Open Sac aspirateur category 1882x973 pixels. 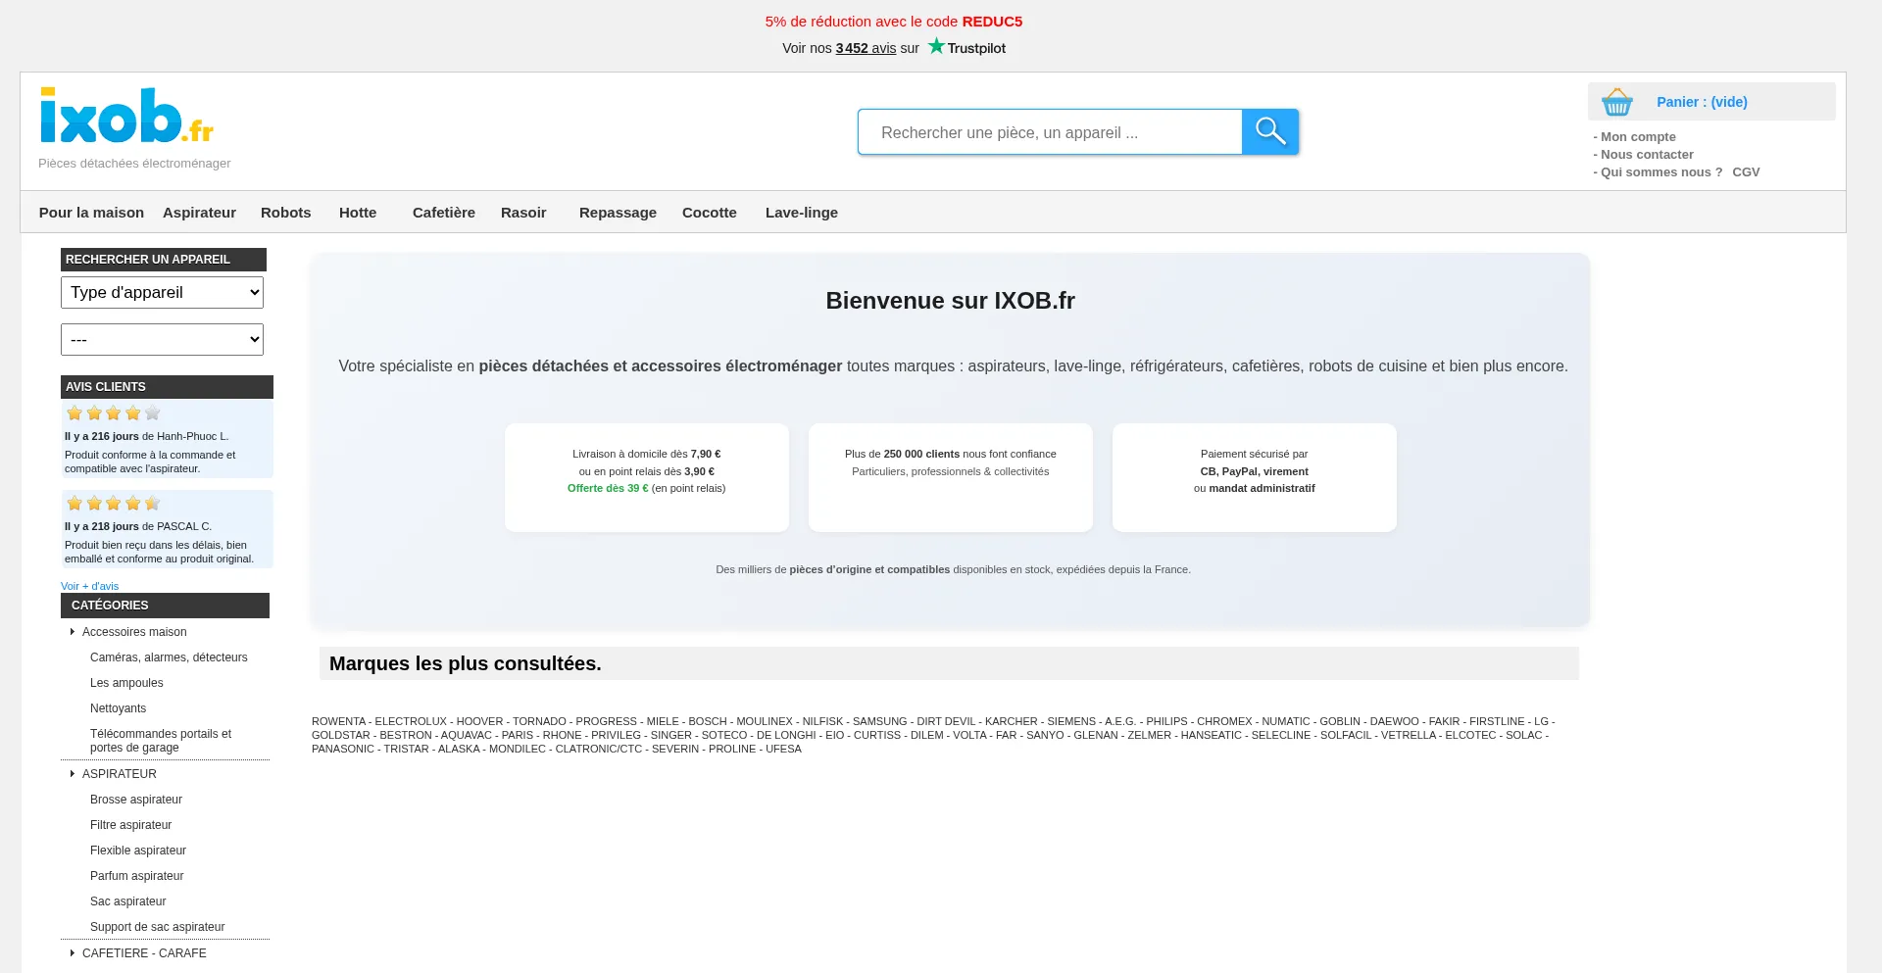point(127,901)
